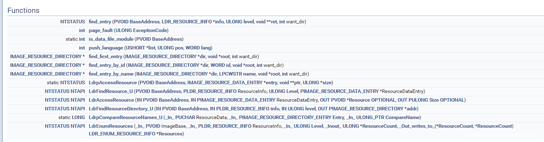544x142 pixels.
Task: Click the page_fault function link
Action: click(101, 30)
